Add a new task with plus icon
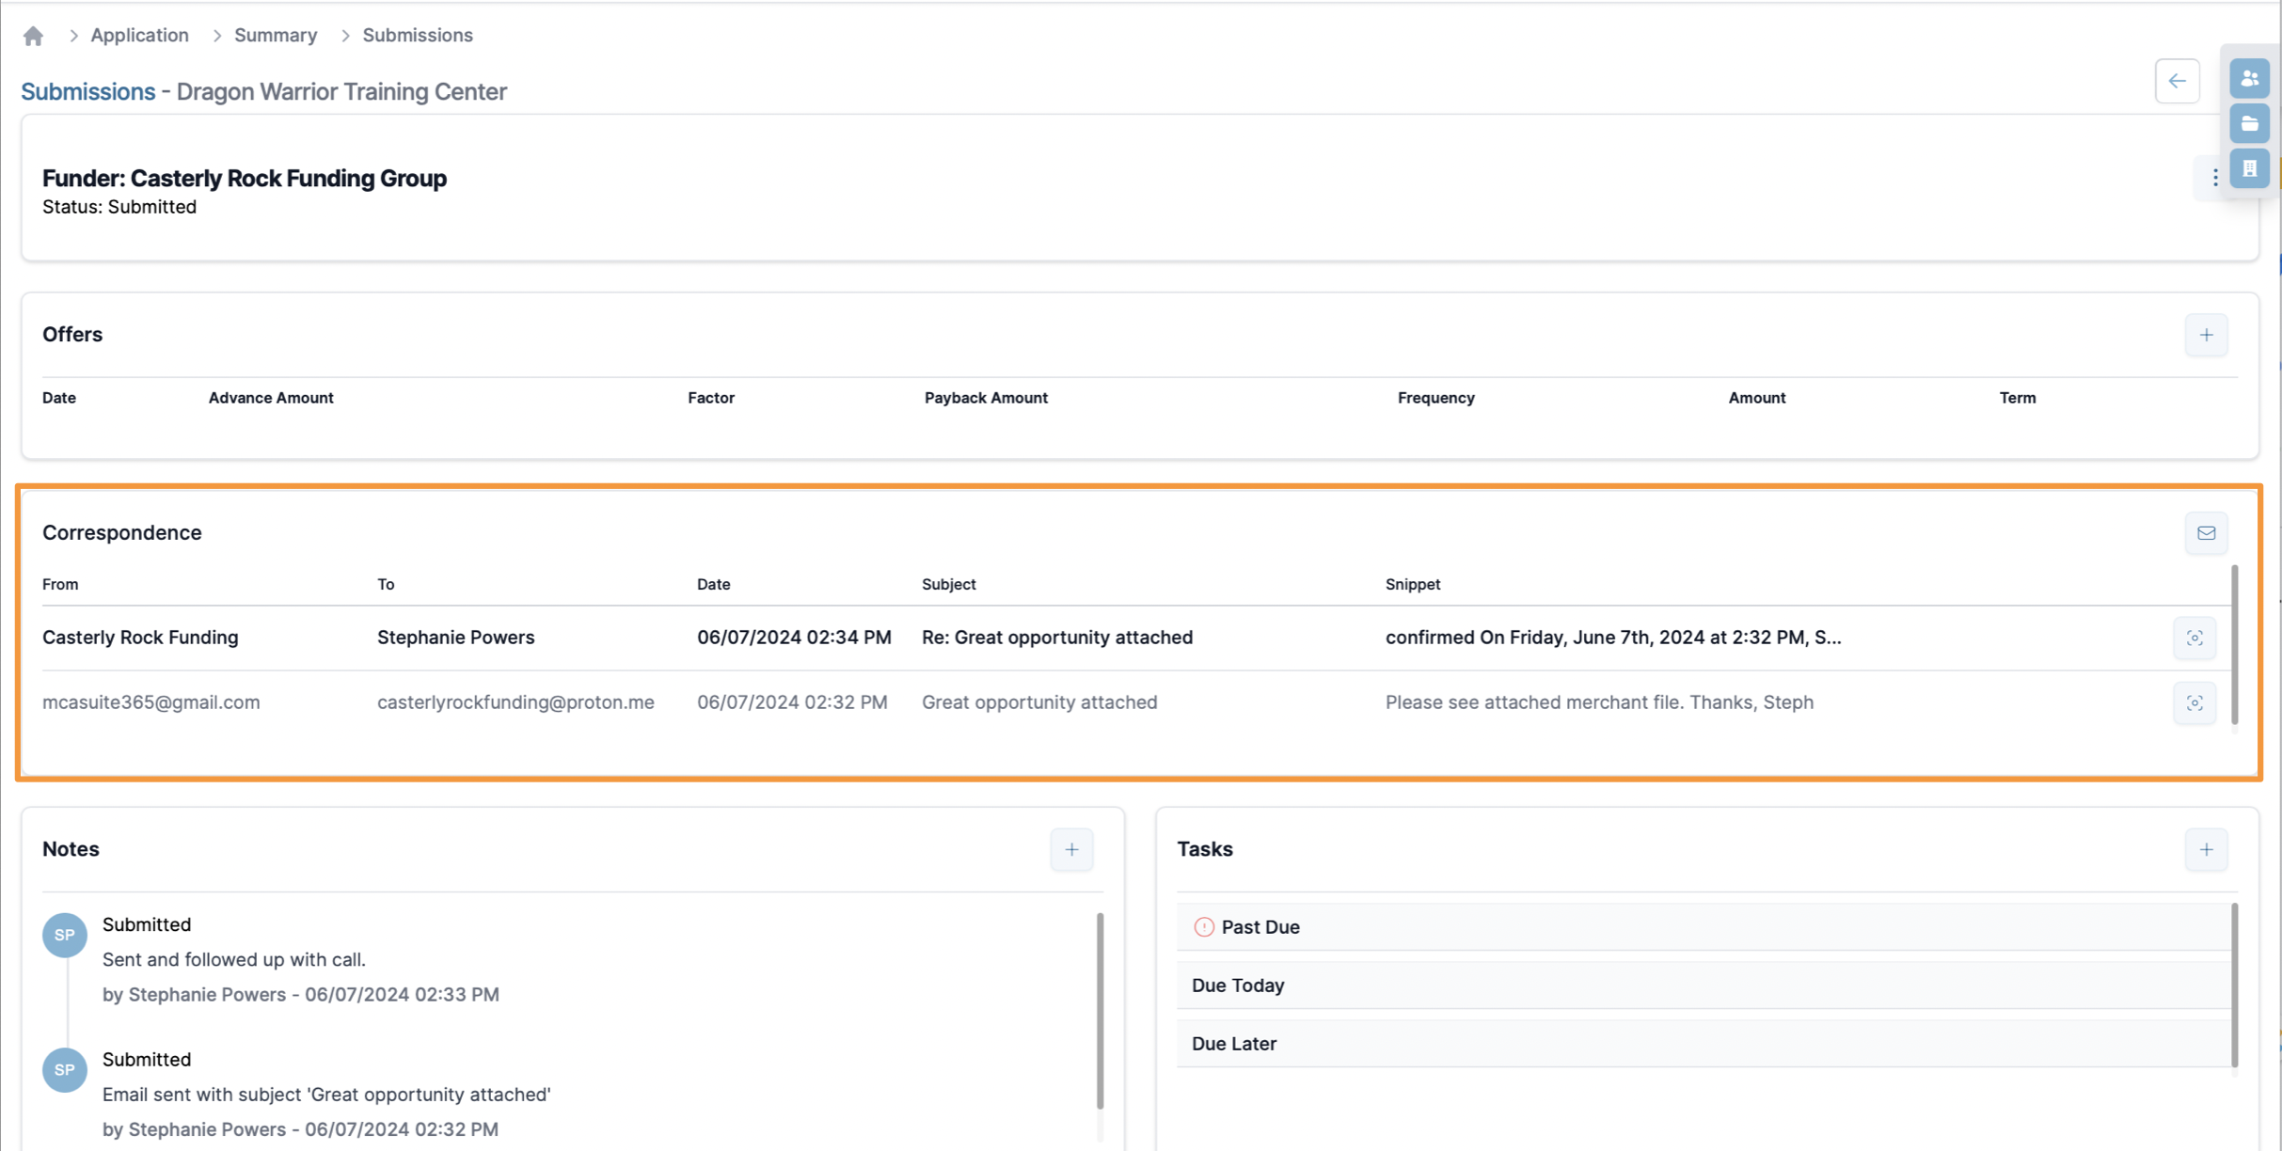This screenshot has width=2282, height=1151. (x=2206, y=849)
